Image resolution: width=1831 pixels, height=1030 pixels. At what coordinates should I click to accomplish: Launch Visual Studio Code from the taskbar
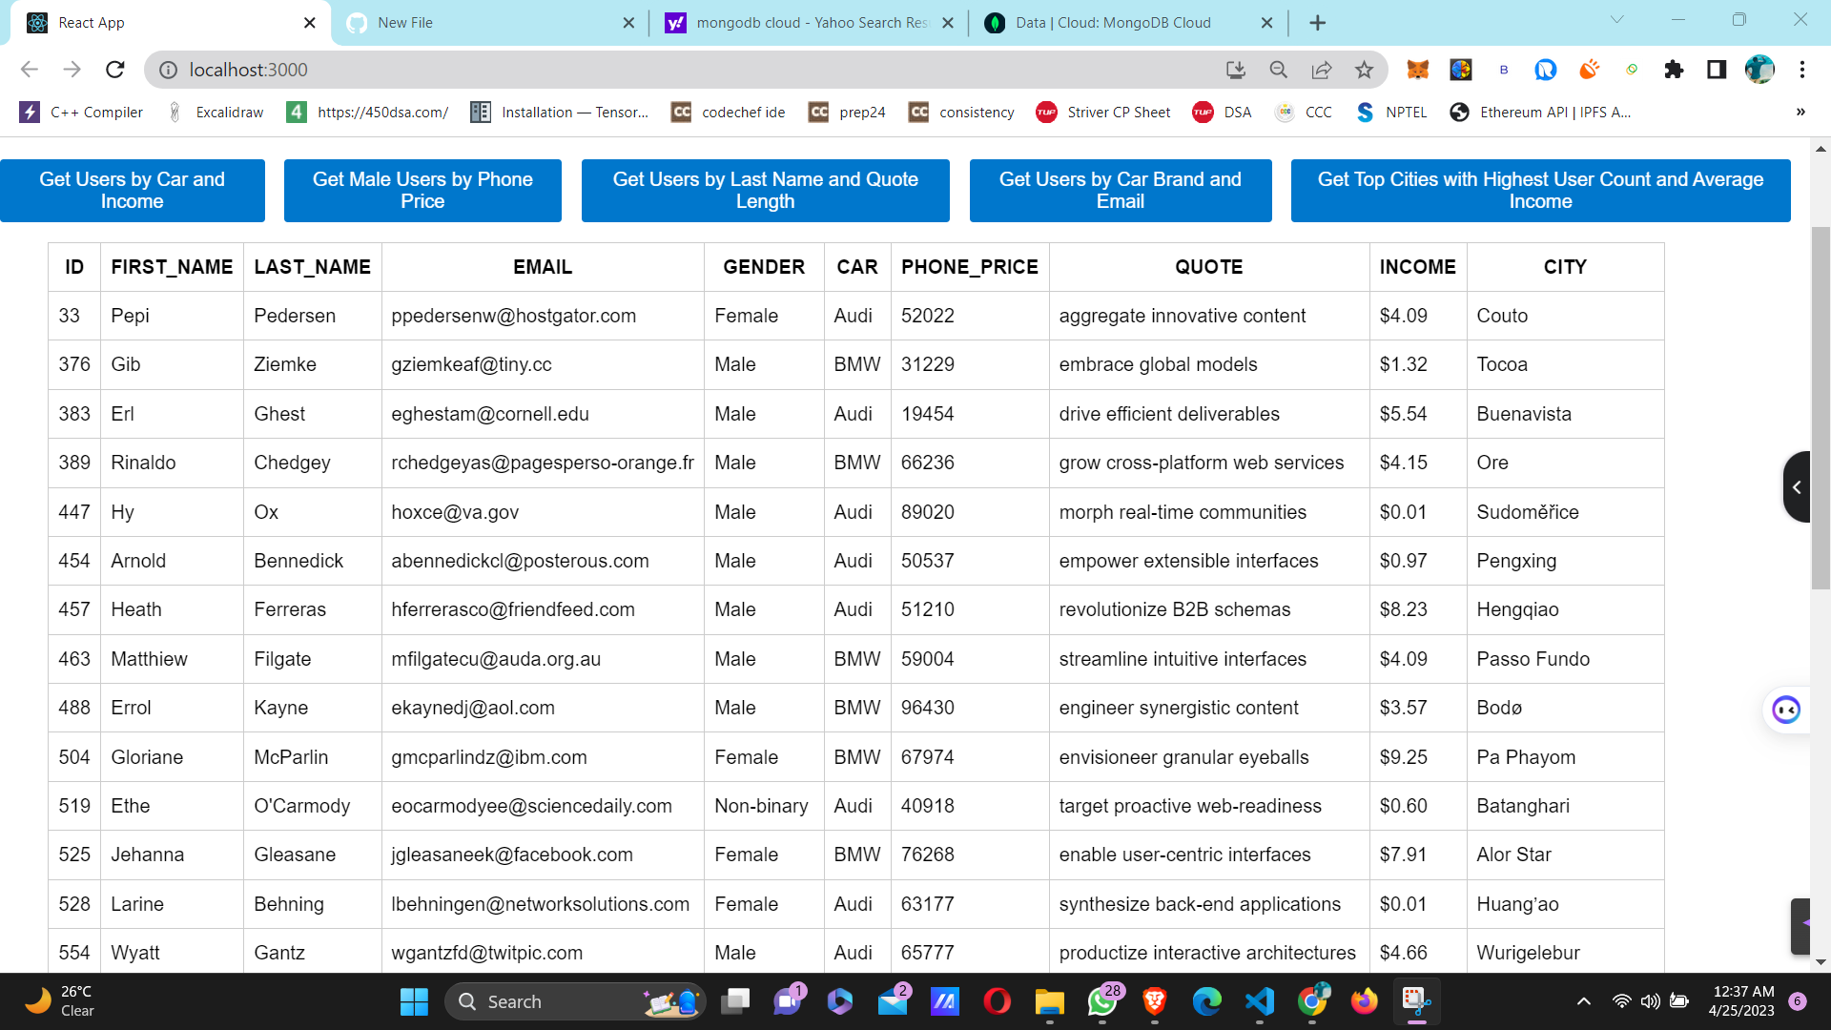click(1259, 1001)
